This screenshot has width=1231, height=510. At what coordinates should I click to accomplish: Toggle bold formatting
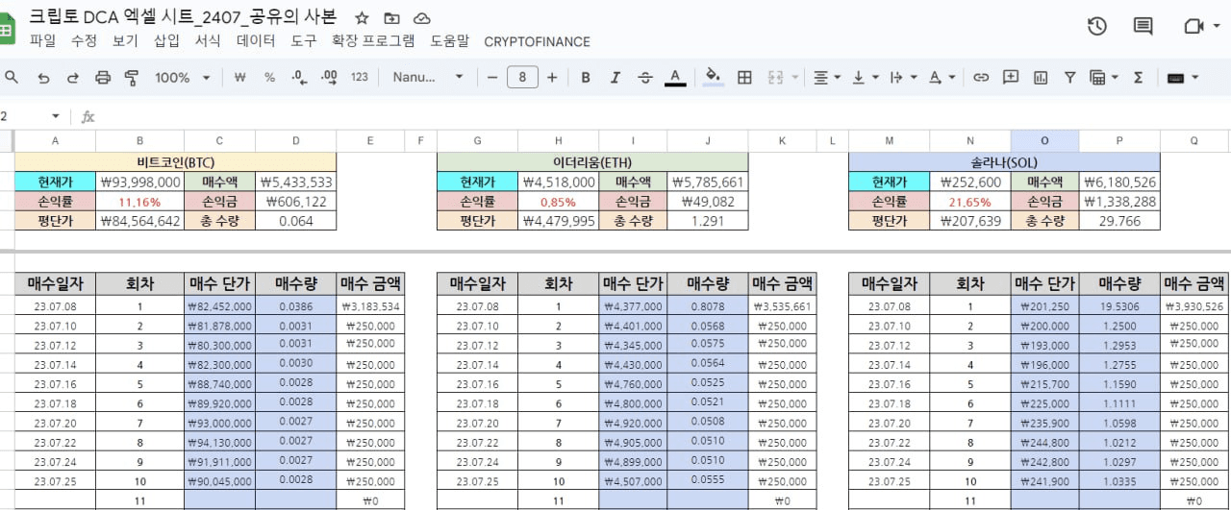586,78
